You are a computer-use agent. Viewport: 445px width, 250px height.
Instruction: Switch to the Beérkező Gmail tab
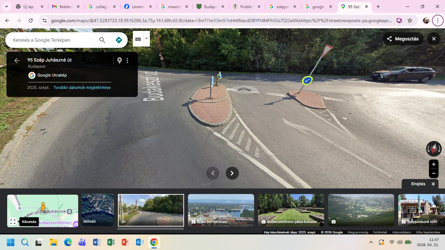click(x=65, y=7)
